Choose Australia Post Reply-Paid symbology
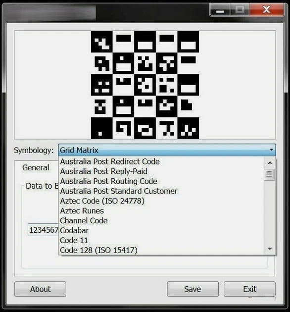Screen dimensions: 290x312 (x=161, y=171)
